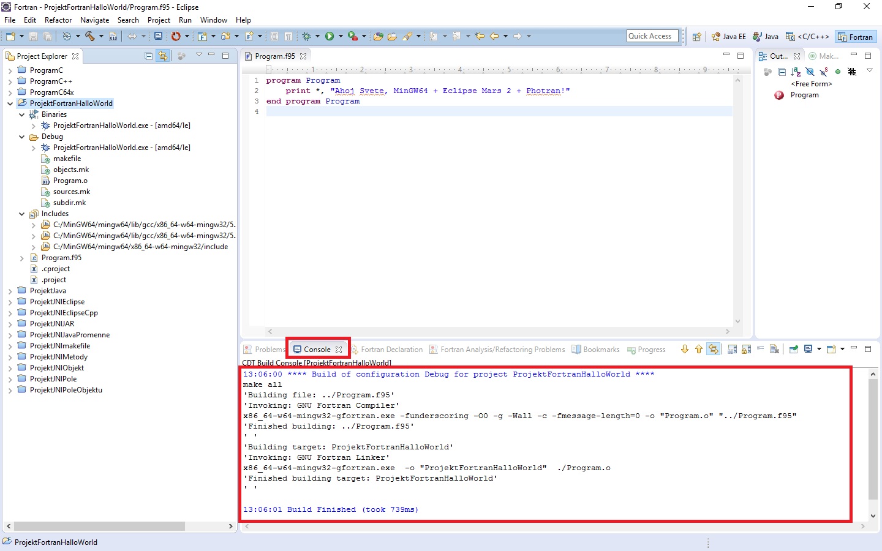
Task: Switch to the Problems tab
Action: [265, 349]
